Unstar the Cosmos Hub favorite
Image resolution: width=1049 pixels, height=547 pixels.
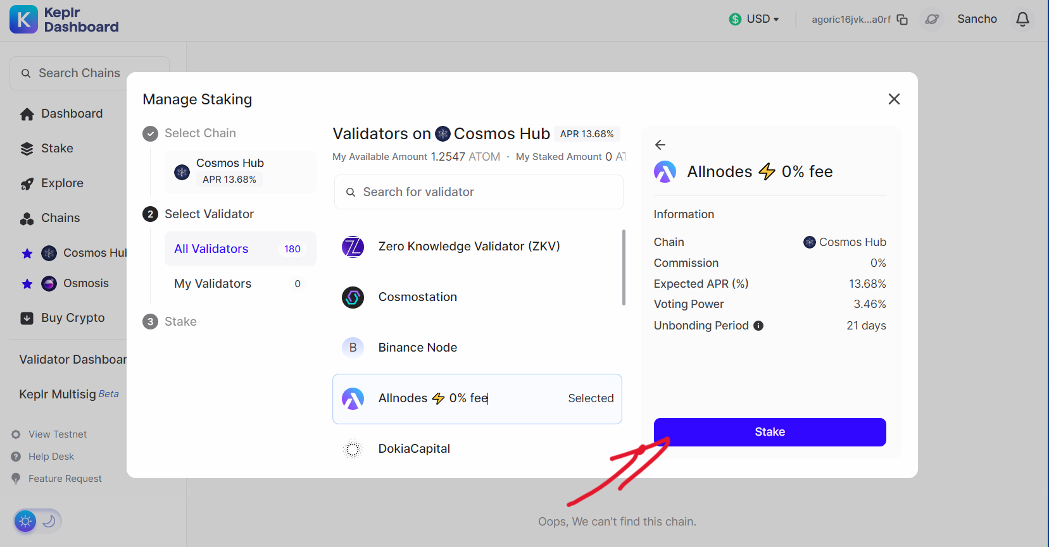pos(27,254)
